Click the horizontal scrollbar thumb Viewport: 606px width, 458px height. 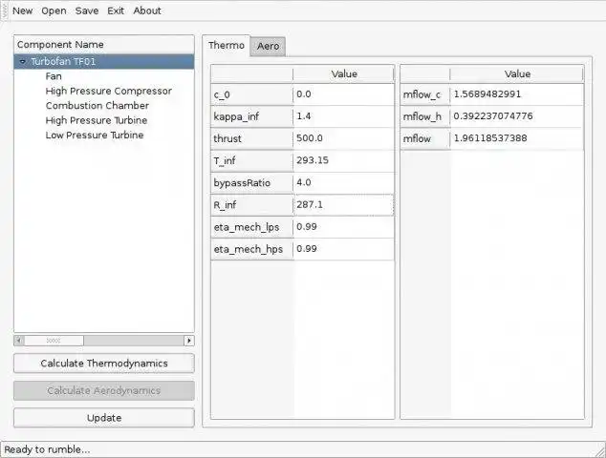tap(54, 341)
